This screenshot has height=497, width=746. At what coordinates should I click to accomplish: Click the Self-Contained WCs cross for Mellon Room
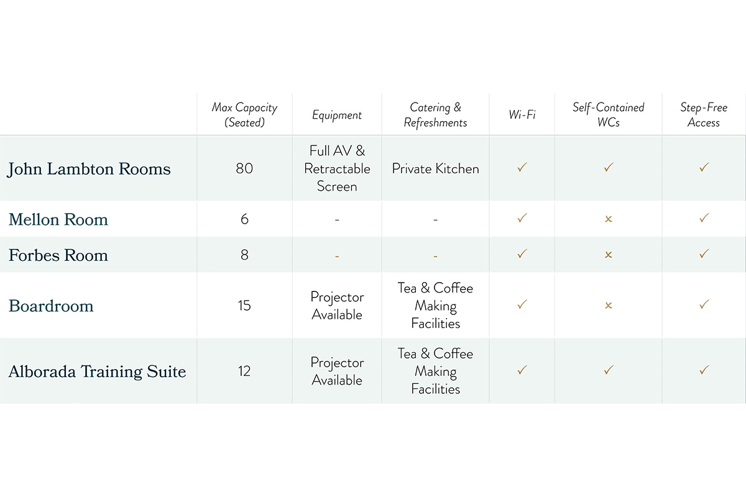pyautogui.click(x=609, y=219)
